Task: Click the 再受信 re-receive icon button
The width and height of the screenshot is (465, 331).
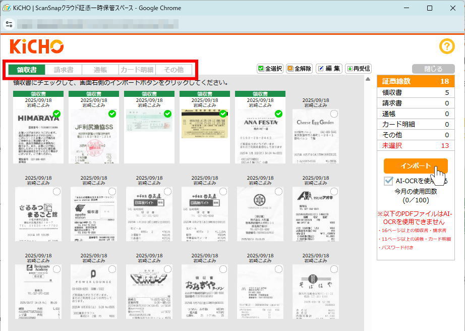Action: point(358,69)
